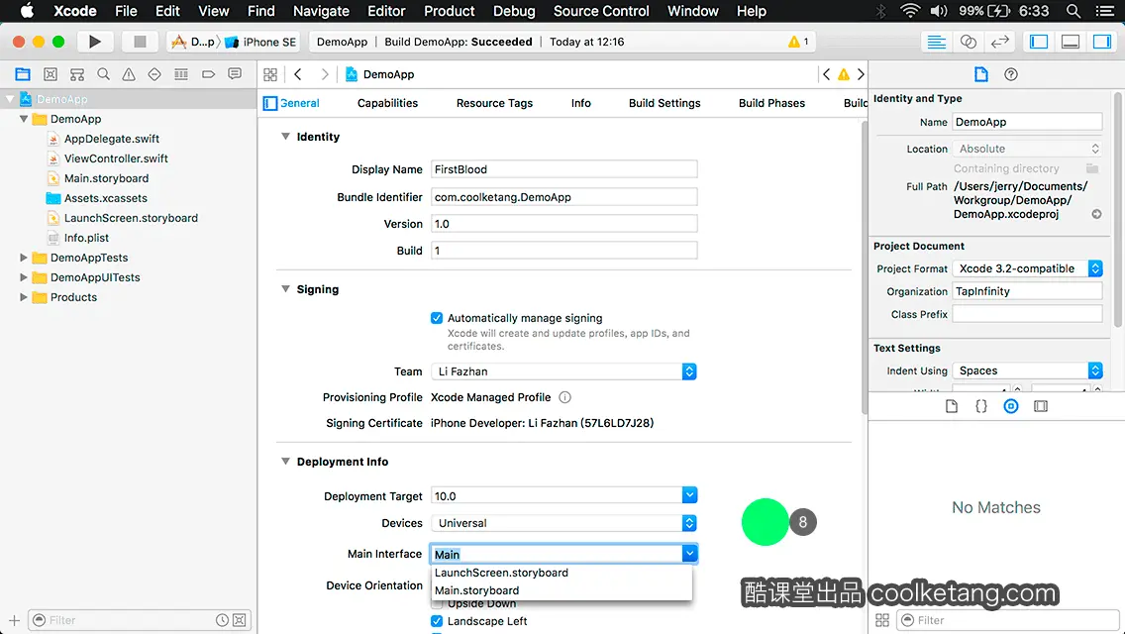Expand the DemoAppUITests group
The width and height of the screenshot is (1125, 634).
pos(24,277)
